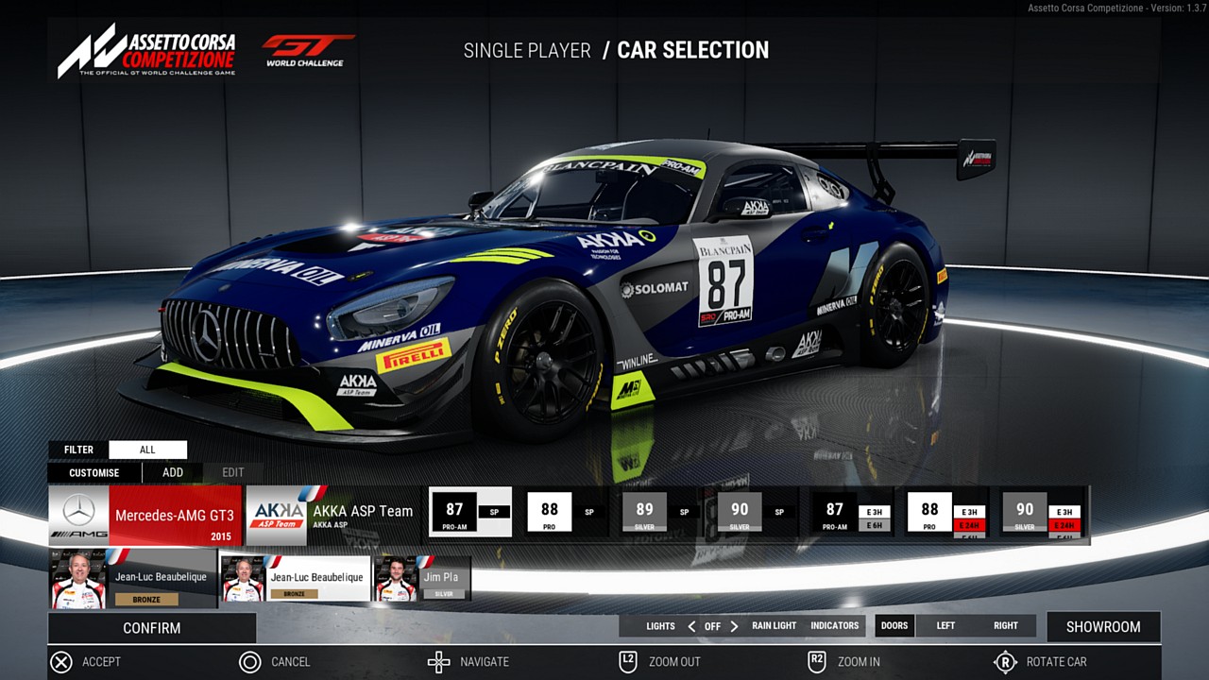Open the Add tab
The width and height of the screenshot is (1209, 680).
tap(173, 472)
